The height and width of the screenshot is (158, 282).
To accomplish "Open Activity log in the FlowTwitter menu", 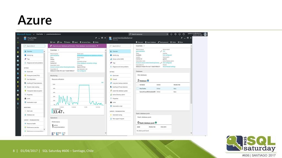I will 33,55.
